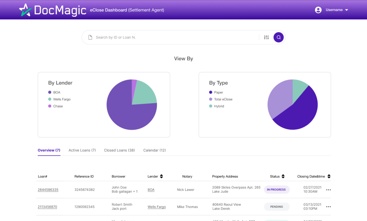Image resolution: width=367 pixels, height=221 pixels.
Task: Open the more options menu for loan 2844586335
Action: pos(328,190)
